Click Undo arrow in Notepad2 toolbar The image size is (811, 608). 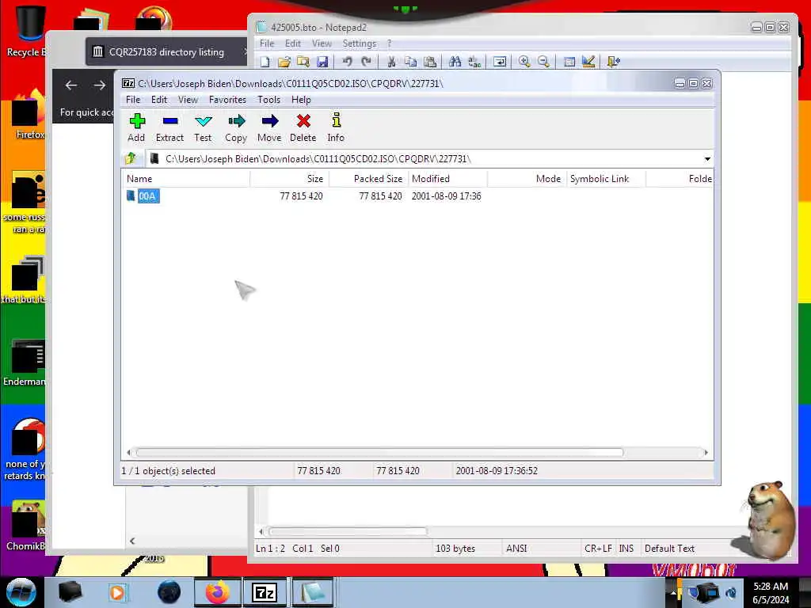coord(347,62)
